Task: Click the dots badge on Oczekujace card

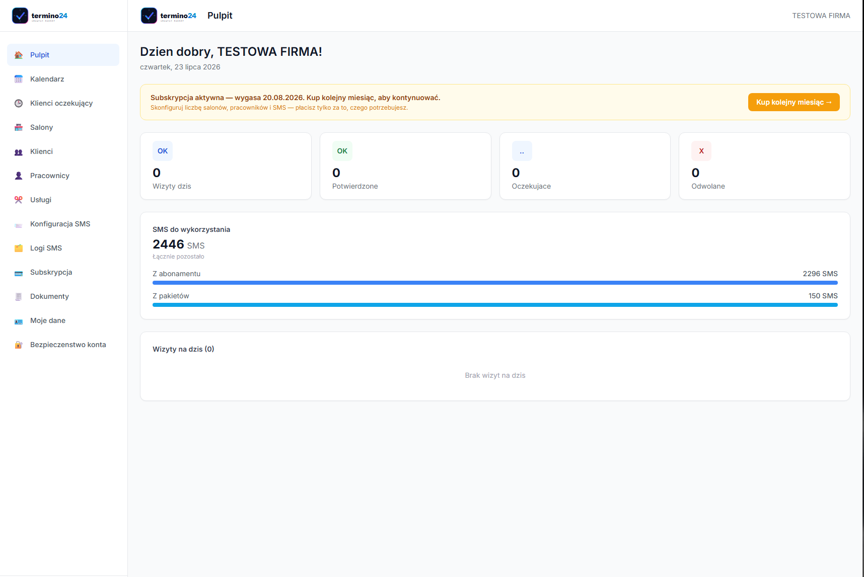Action: pyautogui.click(x=522, y=151)
